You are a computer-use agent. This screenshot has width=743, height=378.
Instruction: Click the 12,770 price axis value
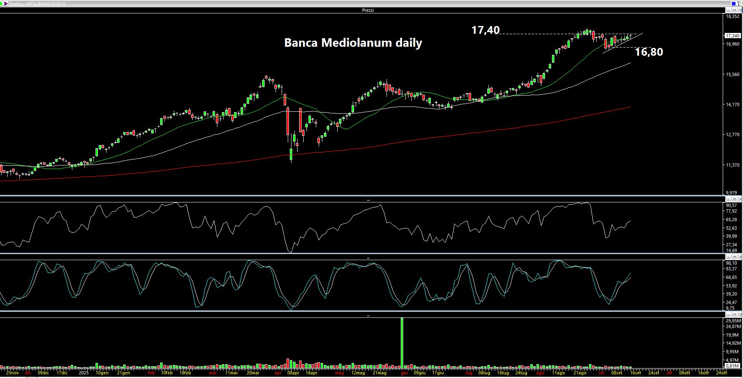point(733,135)
